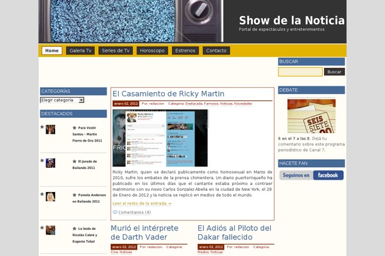
Task: Open the Seis Siete debate image
Action: [311, 116]
